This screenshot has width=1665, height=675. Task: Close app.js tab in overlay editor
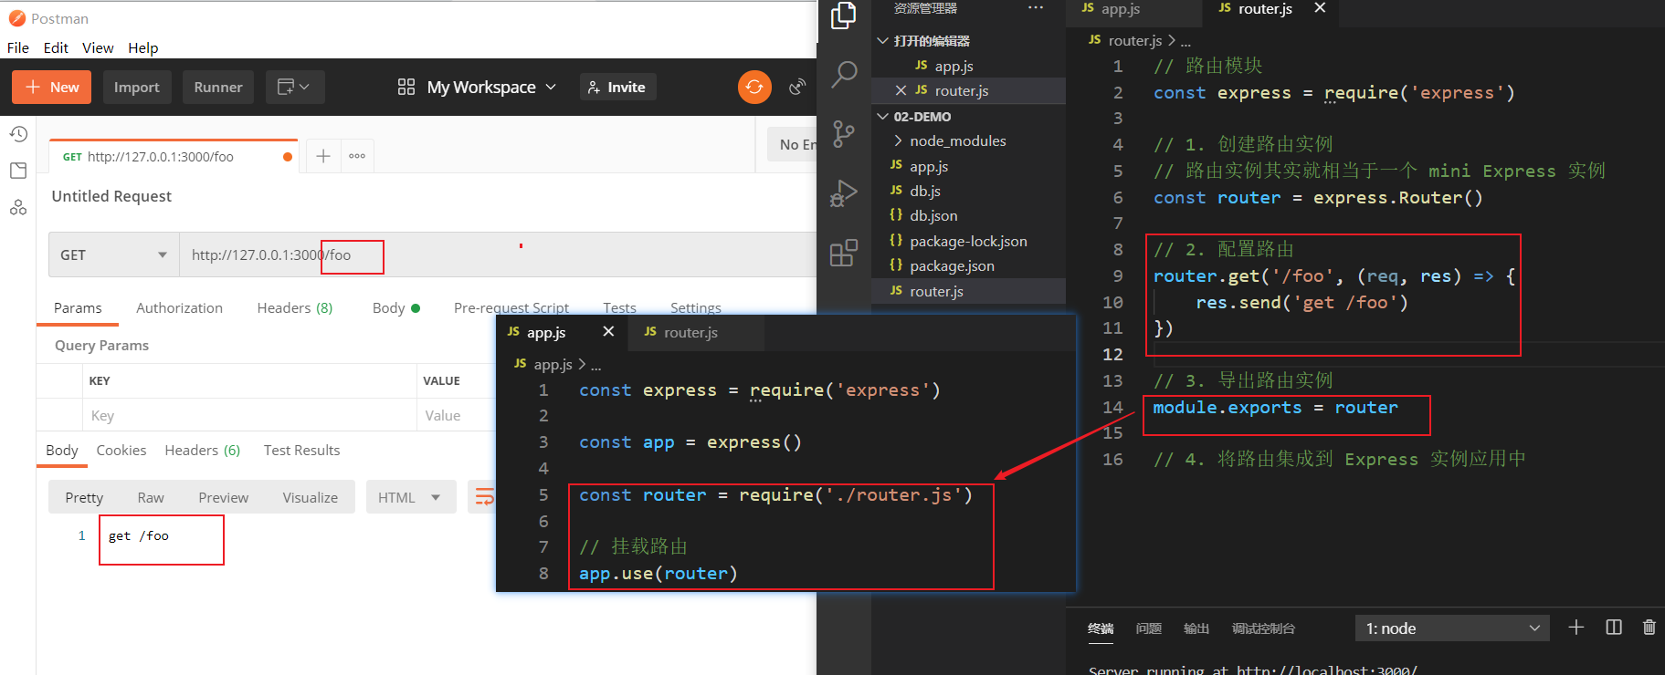(608, 332)
